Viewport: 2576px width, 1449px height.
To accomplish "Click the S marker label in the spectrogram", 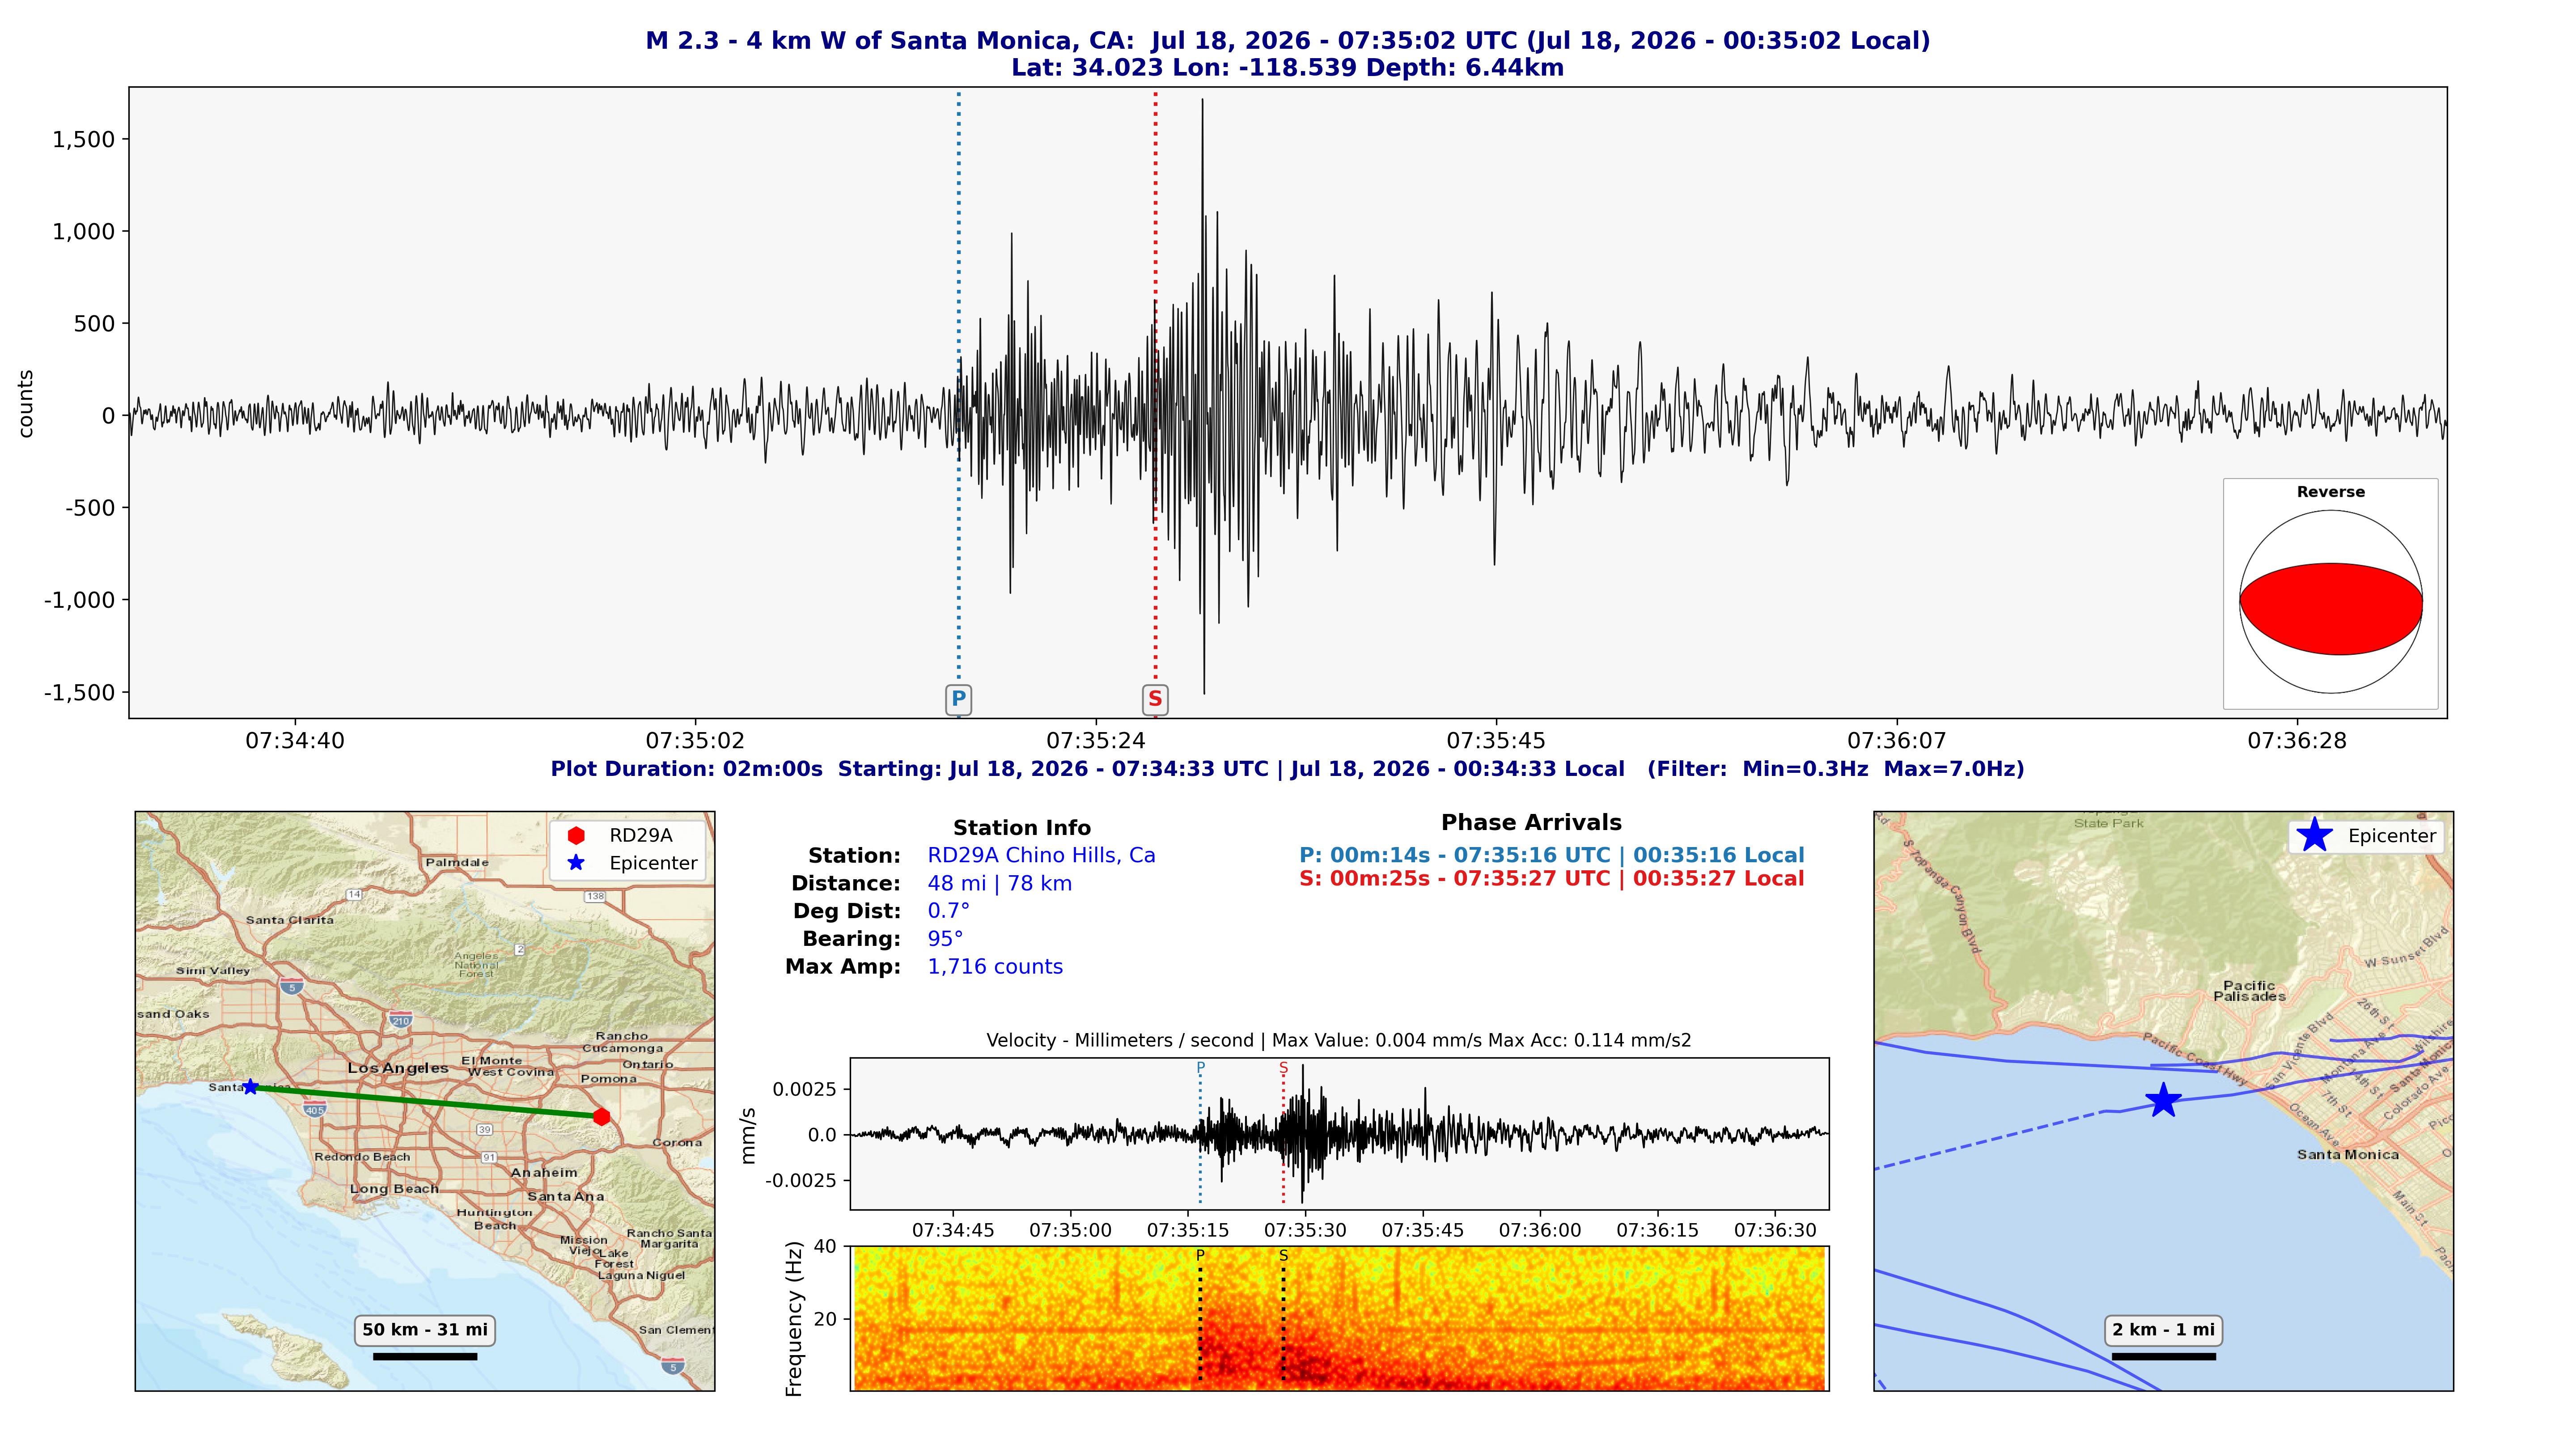I will click(1283, 1255).
